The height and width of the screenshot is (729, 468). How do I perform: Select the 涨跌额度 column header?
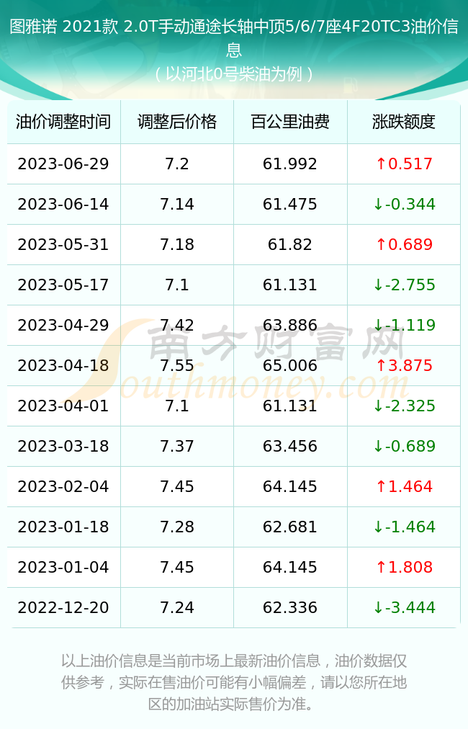[x=403, y=122]
